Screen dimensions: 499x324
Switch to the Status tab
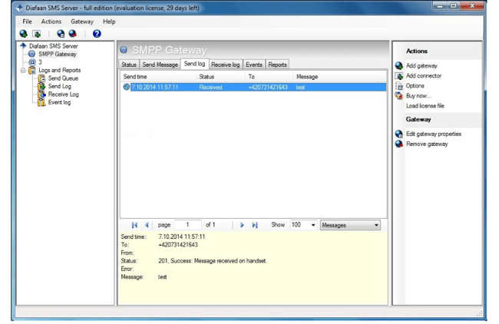(128, 64)
